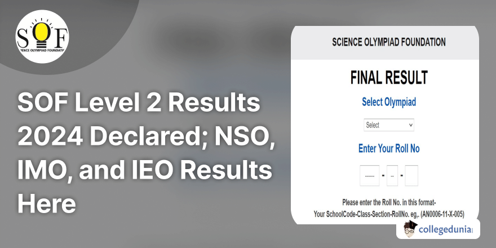The image size is (496, 248).
Task: Click the roll number format example text
Action: pos(389,214)
